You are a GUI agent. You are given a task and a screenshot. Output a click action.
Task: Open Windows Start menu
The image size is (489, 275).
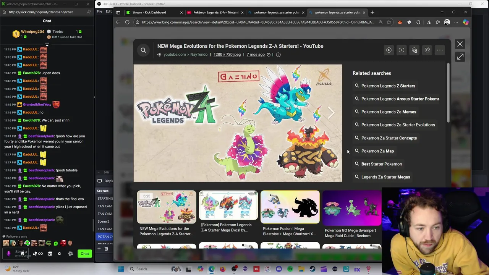121,269
